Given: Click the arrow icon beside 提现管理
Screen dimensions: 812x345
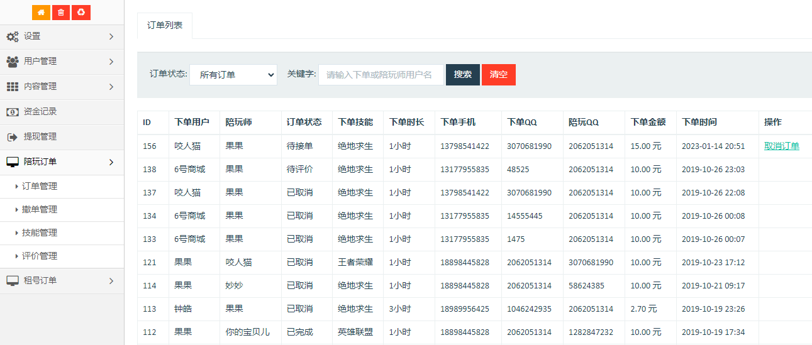Looking at the screenshot, I should (x=13, y=137).
